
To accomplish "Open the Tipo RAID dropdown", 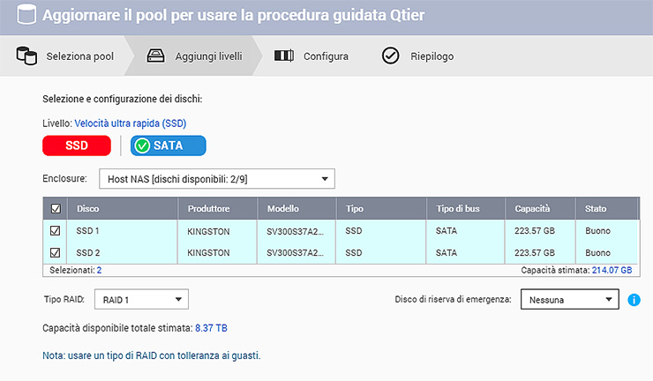I will click(x=140, y=300).
